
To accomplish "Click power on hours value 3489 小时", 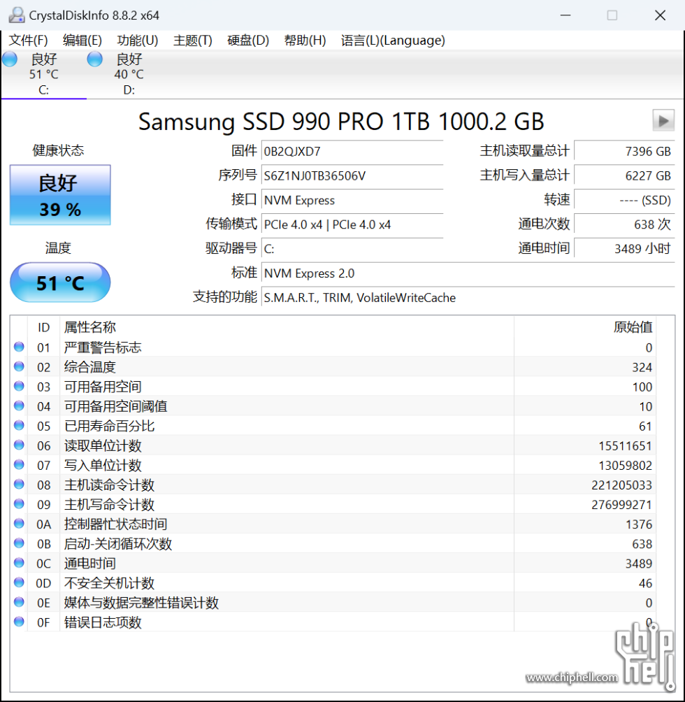I will (624, 249).
